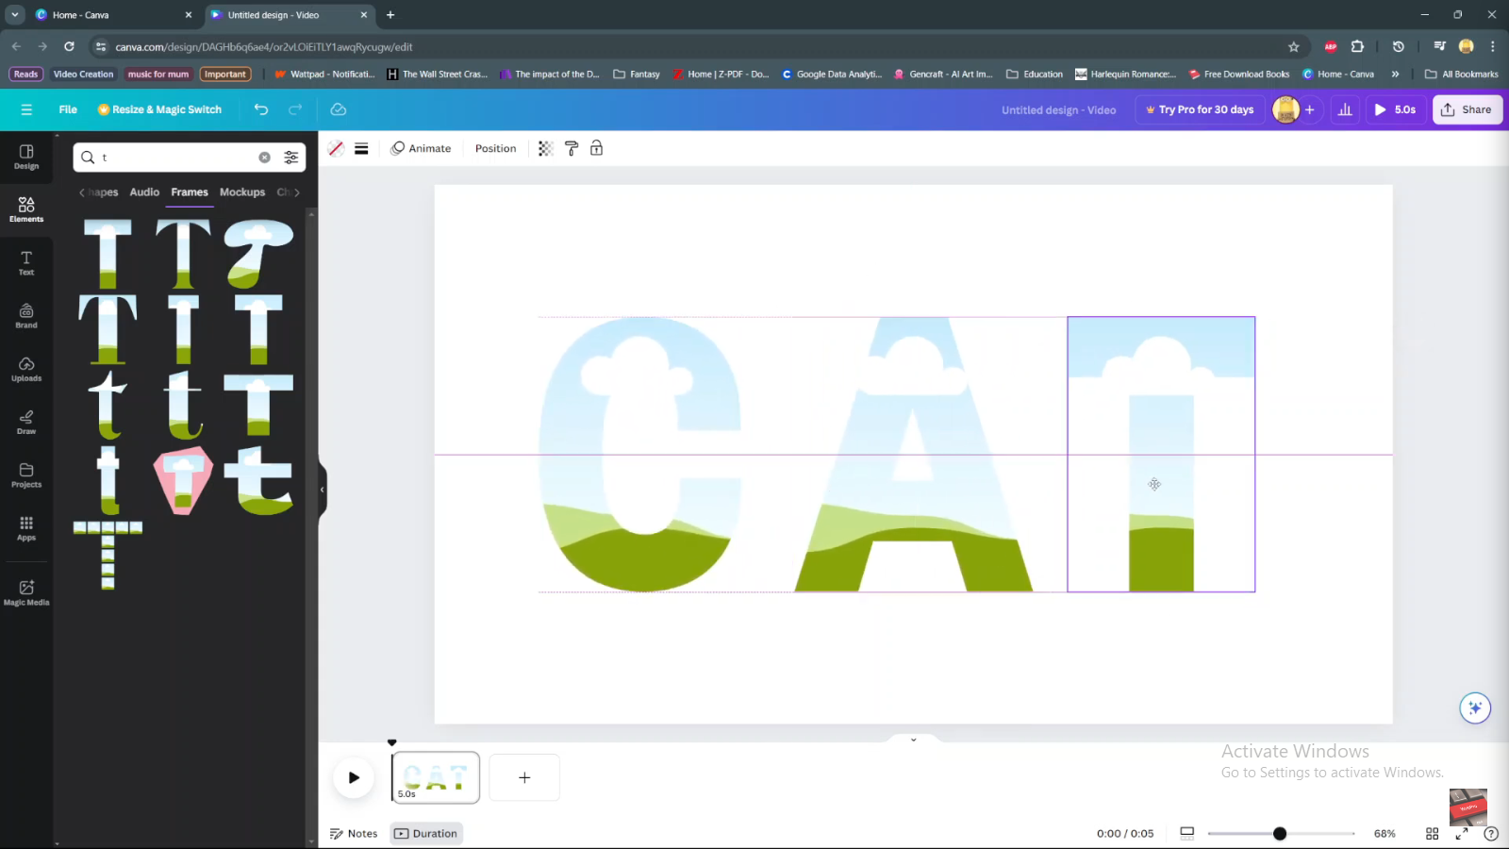Open the Projects panel in sidebar
Screen dimensions: 1509x849
[26, 475]
